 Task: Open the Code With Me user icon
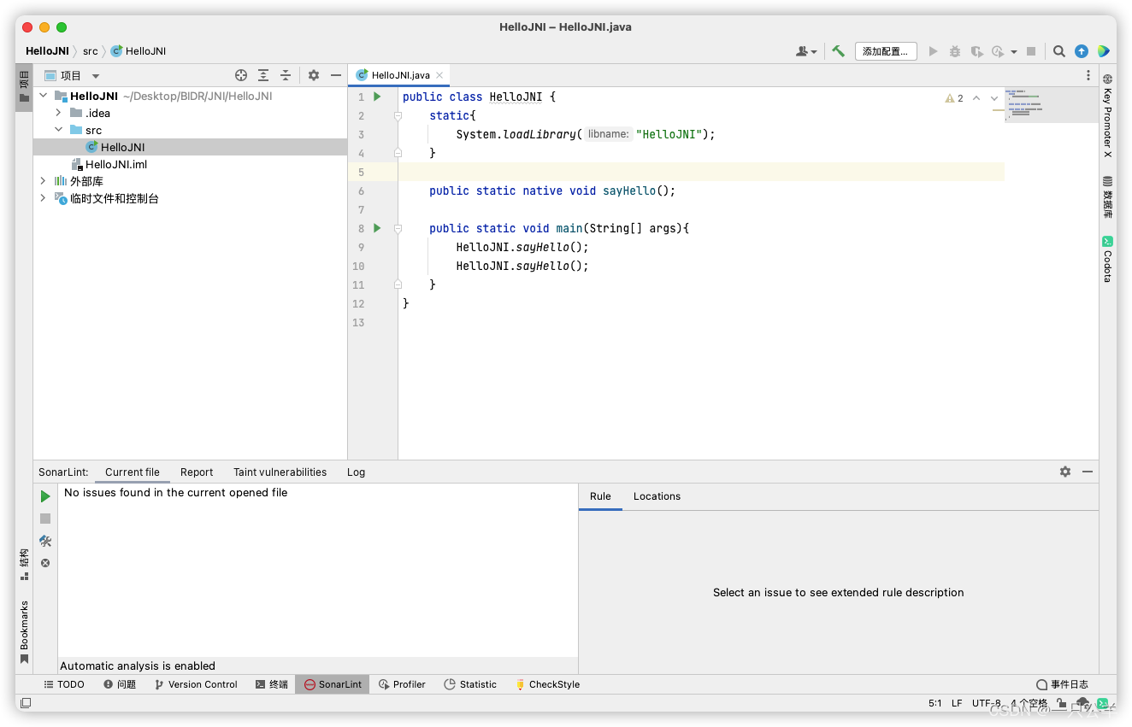coord(805,51)
